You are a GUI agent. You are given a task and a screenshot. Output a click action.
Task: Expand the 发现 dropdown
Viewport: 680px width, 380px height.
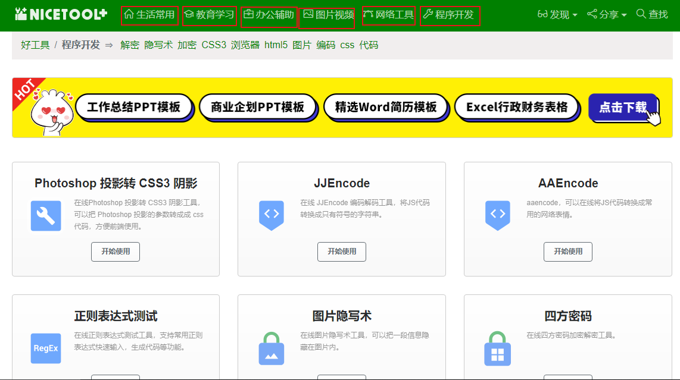coord(557,15)
